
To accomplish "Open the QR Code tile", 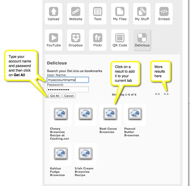I will [x=120, y=40].
